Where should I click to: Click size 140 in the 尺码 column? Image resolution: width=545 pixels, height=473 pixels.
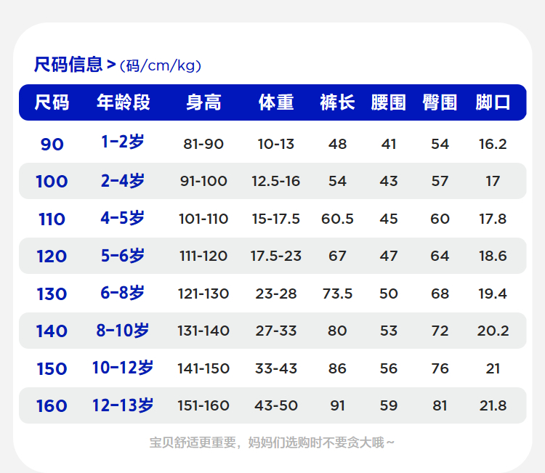(52, 331)
